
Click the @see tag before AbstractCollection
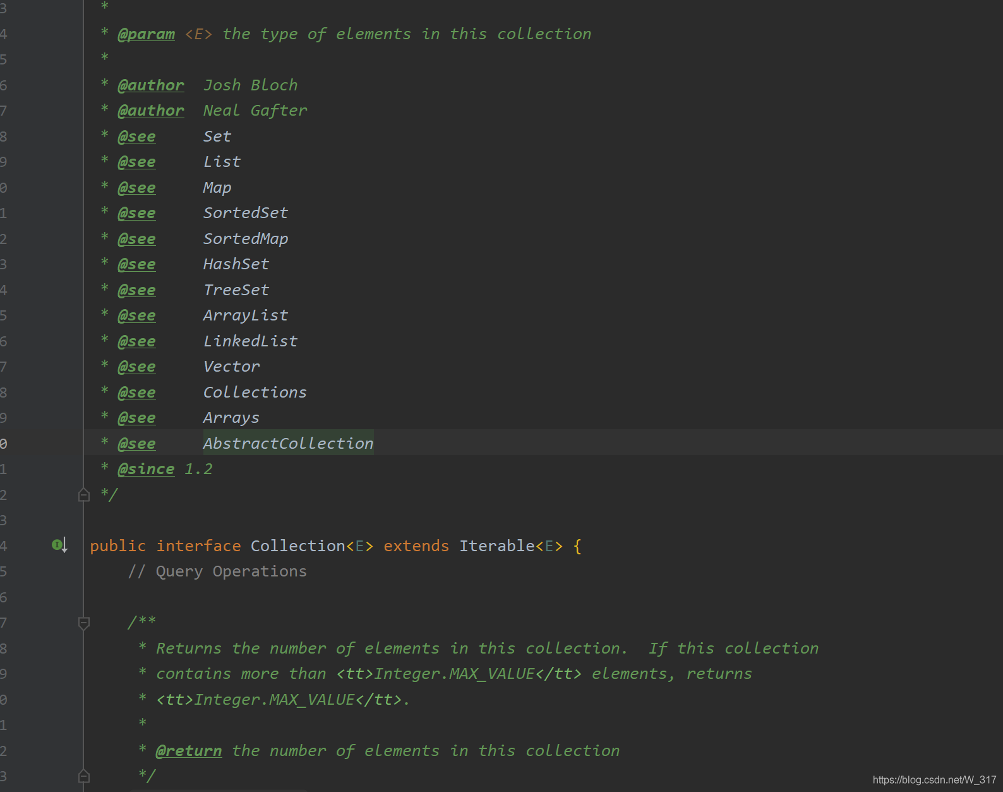click(x=136, y=444)
